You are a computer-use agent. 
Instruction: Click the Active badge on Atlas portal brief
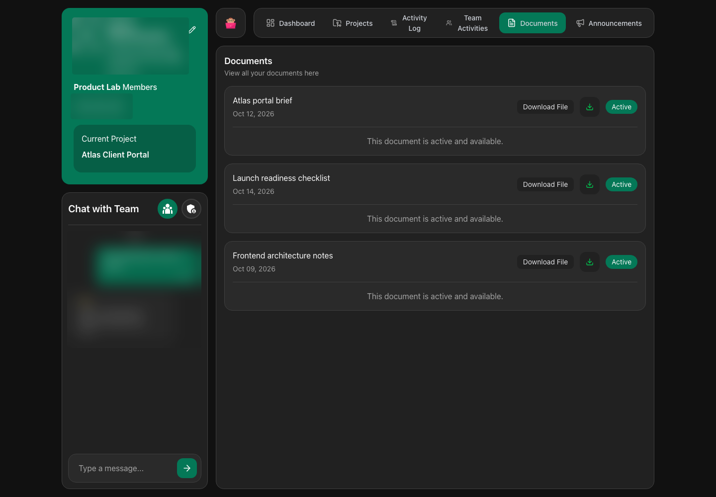[622, 107]
